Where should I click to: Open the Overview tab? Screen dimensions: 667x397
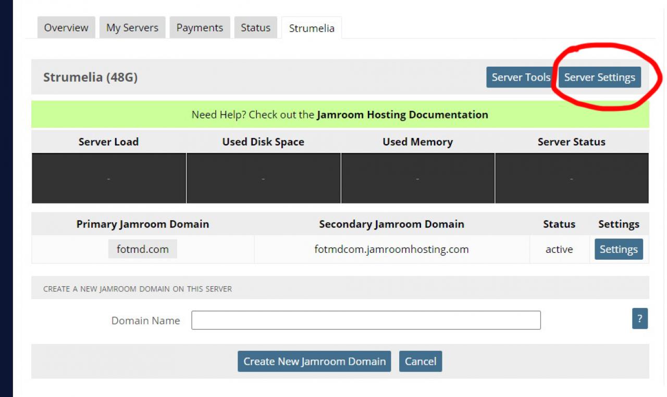point(66,28)
